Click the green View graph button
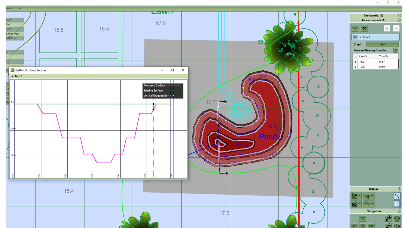Screen dimensions: 405x228 point(382,44)
